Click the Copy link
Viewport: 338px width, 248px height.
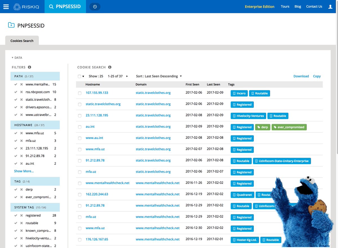[317, 76]
